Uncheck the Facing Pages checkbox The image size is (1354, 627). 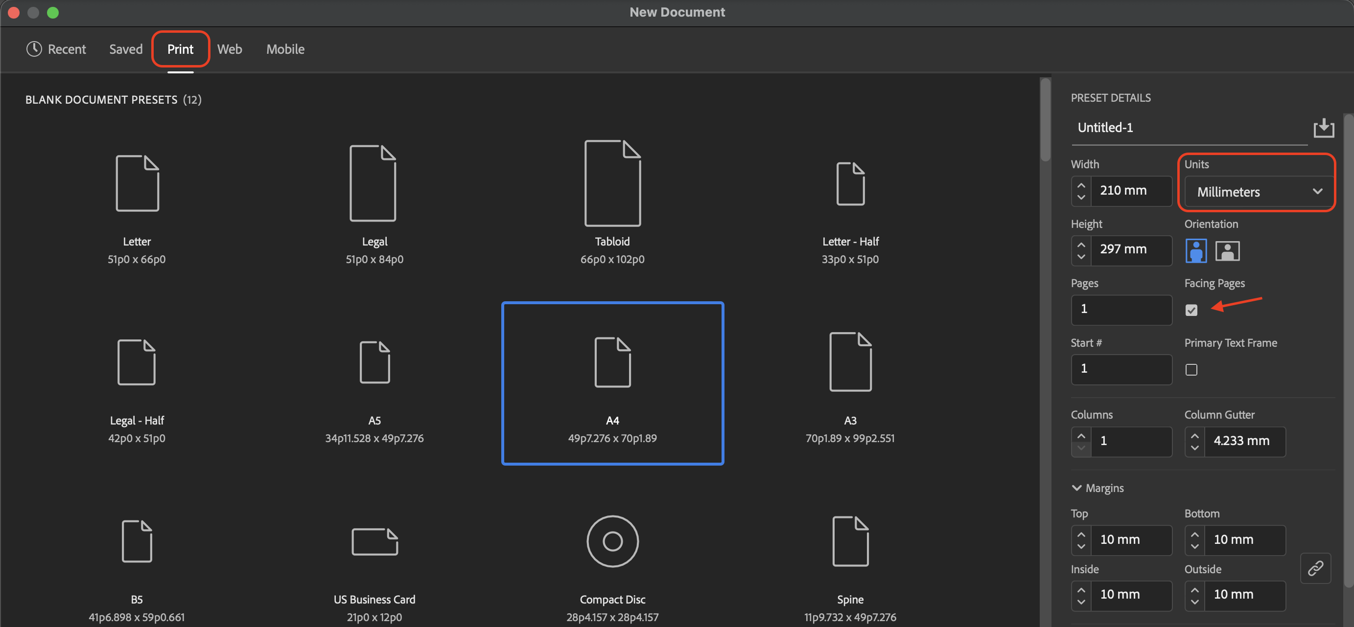tap(1191, 310)
